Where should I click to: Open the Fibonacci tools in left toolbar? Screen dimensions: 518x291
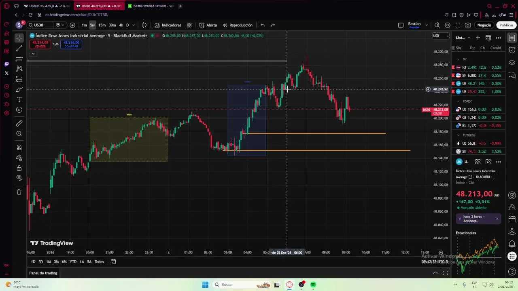[19, 59]
